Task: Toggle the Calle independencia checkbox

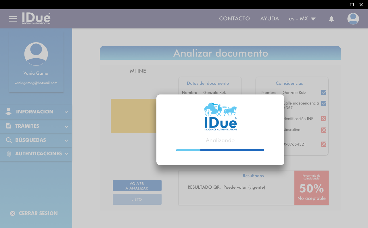Action: [x=324, y=103]
